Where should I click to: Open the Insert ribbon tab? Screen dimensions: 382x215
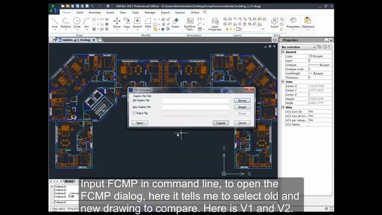(110, 12)
